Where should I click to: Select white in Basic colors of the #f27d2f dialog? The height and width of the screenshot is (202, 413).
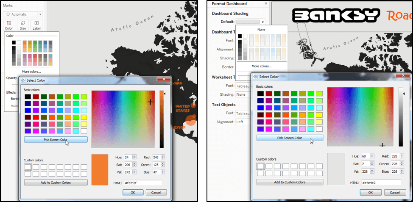tap(84, 131)
